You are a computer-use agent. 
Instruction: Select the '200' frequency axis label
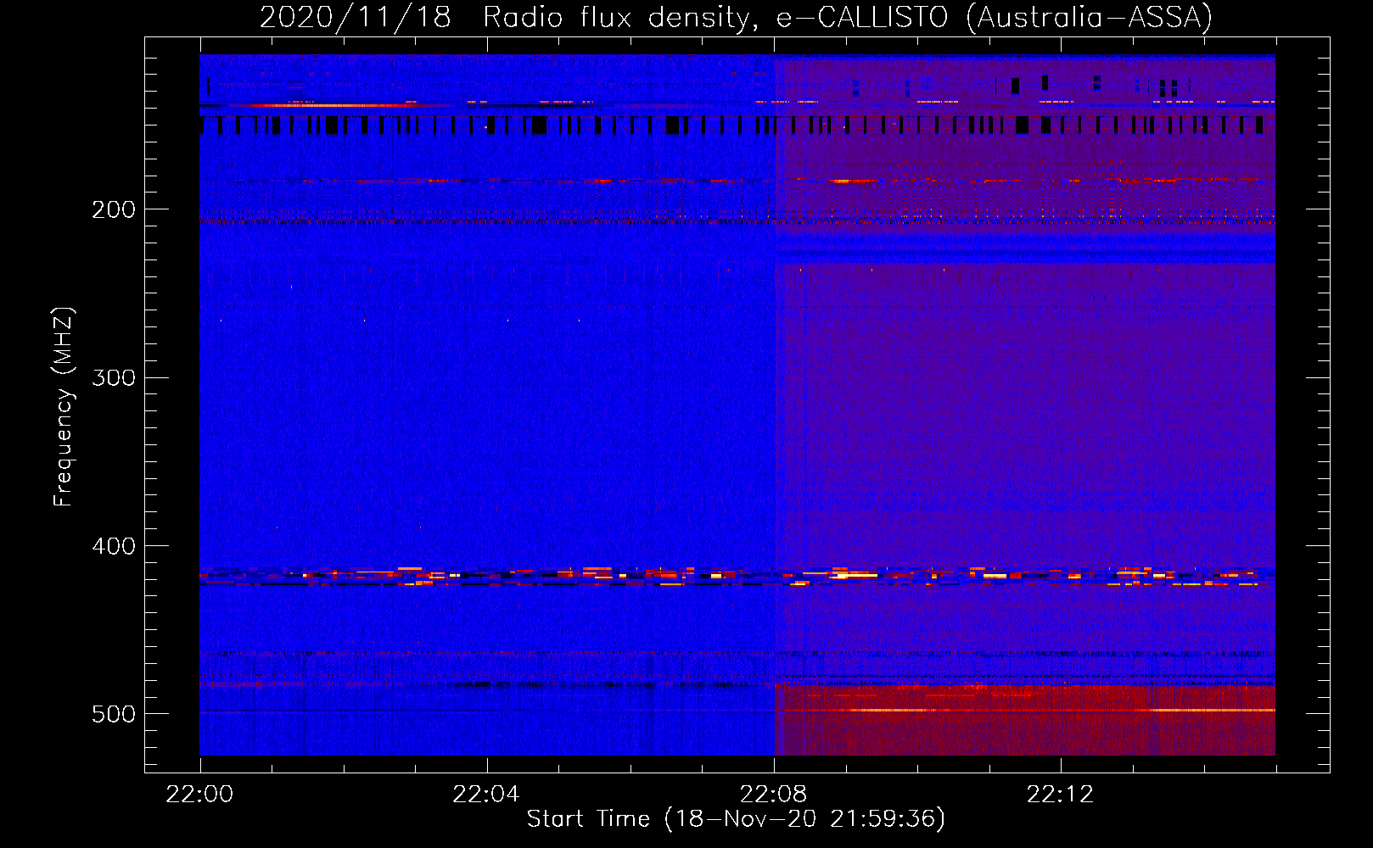(x=114, y=209)
